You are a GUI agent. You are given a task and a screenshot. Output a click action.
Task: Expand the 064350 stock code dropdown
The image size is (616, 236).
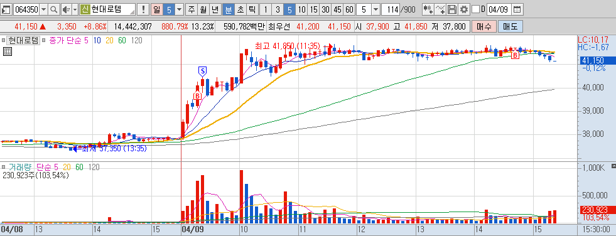point(43,9)
